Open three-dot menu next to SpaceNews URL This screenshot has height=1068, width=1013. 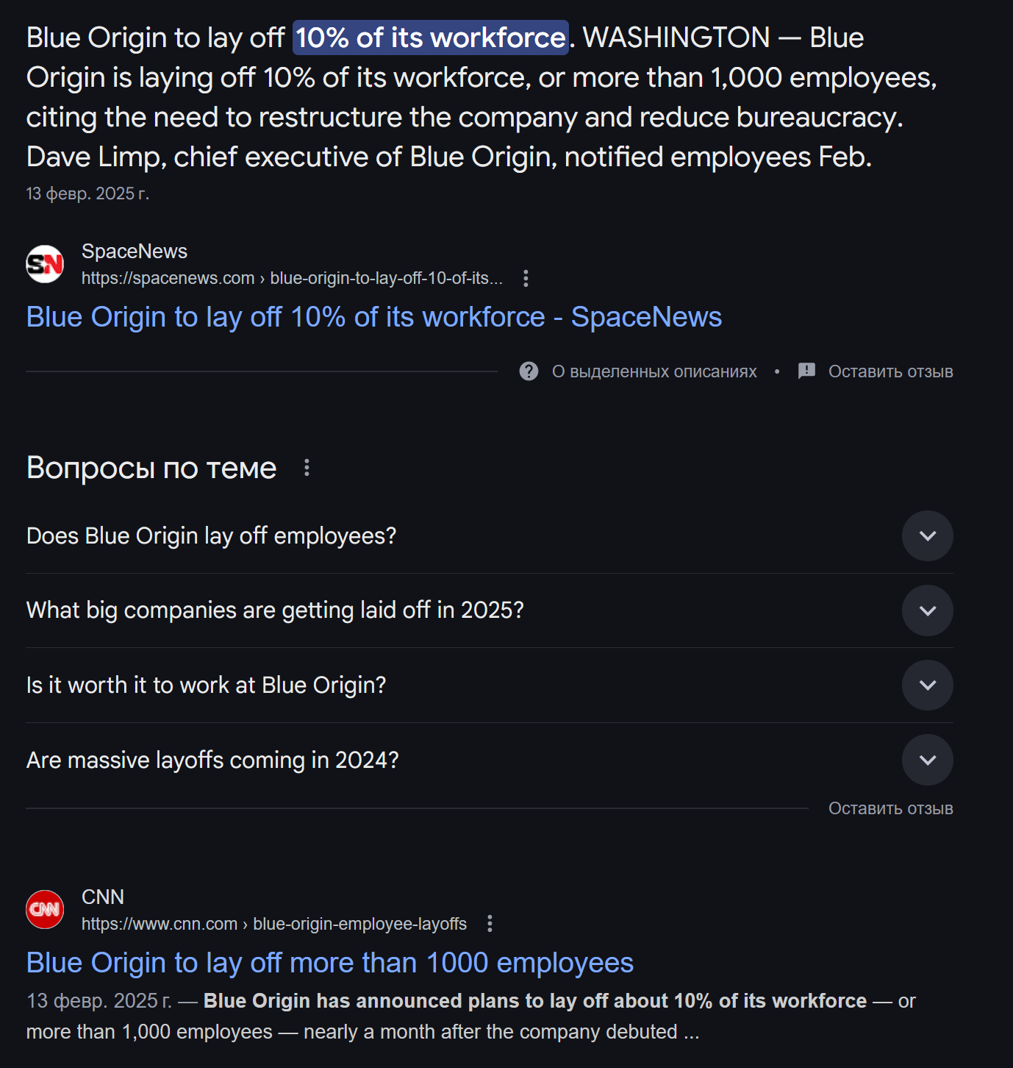526,278
